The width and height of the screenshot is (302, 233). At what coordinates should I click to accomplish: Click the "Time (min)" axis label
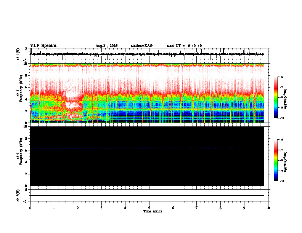(x=153, y=211)
